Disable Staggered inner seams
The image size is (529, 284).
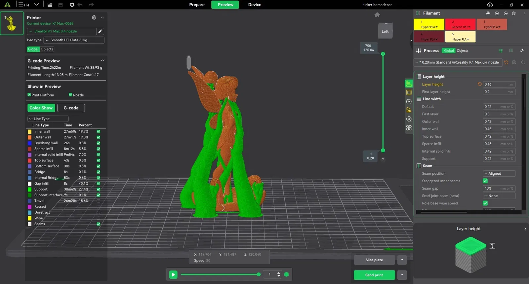click(x=485, y=181)
